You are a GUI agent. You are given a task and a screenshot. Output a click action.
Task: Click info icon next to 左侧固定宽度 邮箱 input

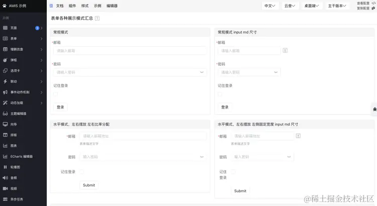tap(298, 136)
